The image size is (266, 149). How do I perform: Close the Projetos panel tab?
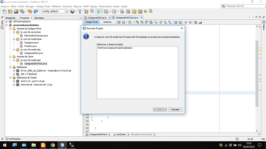coord(32,18)
